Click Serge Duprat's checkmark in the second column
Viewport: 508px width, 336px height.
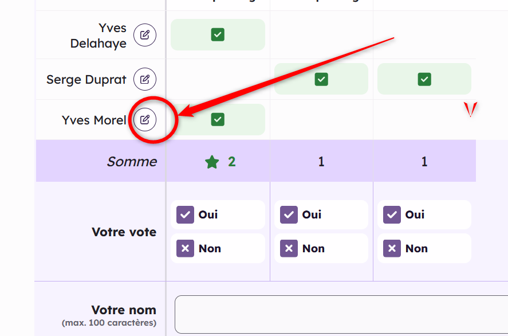click(x=321, y=79)
